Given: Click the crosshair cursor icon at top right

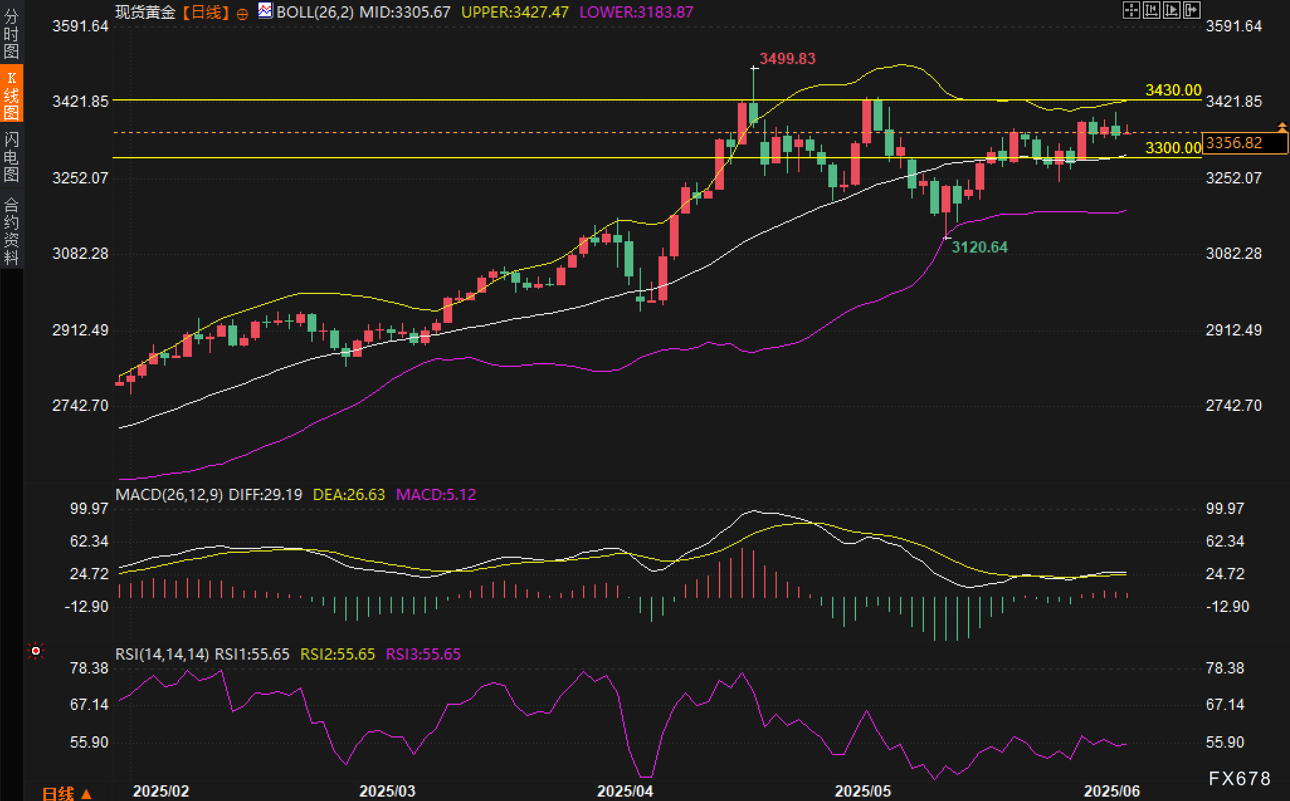Looking at the screenshot, I should (1131, 10).
